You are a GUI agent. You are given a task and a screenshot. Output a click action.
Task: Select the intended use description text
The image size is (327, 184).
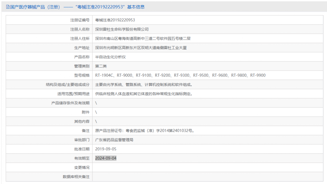pos(144,93)
